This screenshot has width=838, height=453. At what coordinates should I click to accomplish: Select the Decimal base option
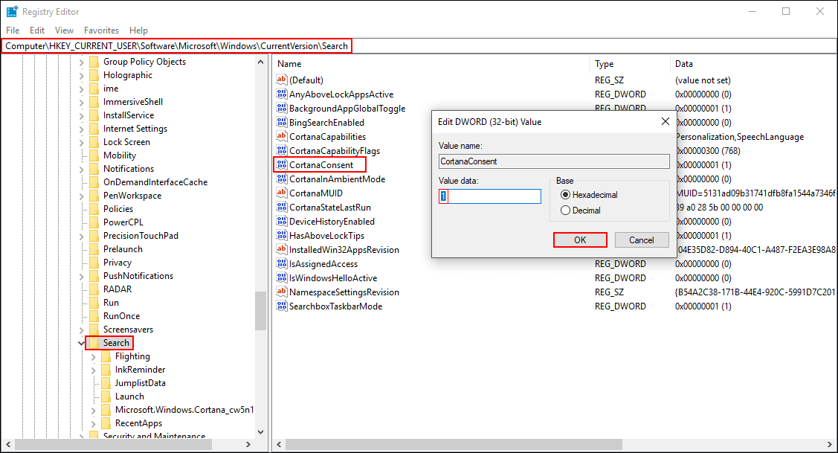point(581,211)
